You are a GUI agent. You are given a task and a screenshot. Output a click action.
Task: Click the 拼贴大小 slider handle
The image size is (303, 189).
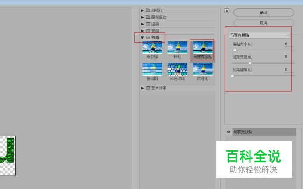[x=235, y=50]
